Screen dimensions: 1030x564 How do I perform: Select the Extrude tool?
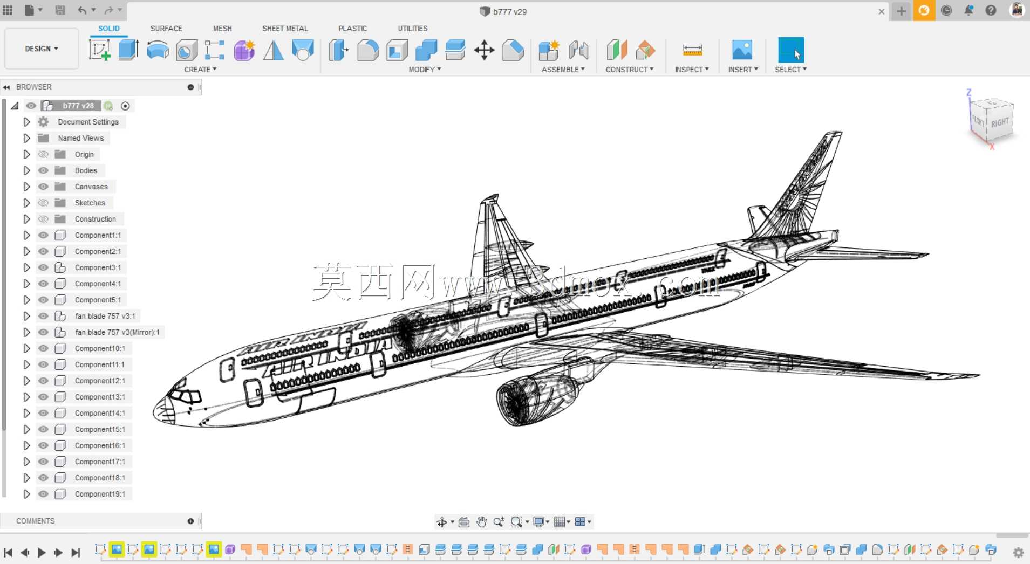128,50
